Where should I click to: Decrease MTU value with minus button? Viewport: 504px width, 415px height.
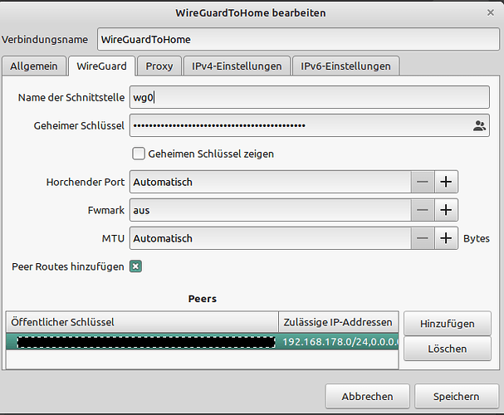pyautogui.click(x=423, y=238)
